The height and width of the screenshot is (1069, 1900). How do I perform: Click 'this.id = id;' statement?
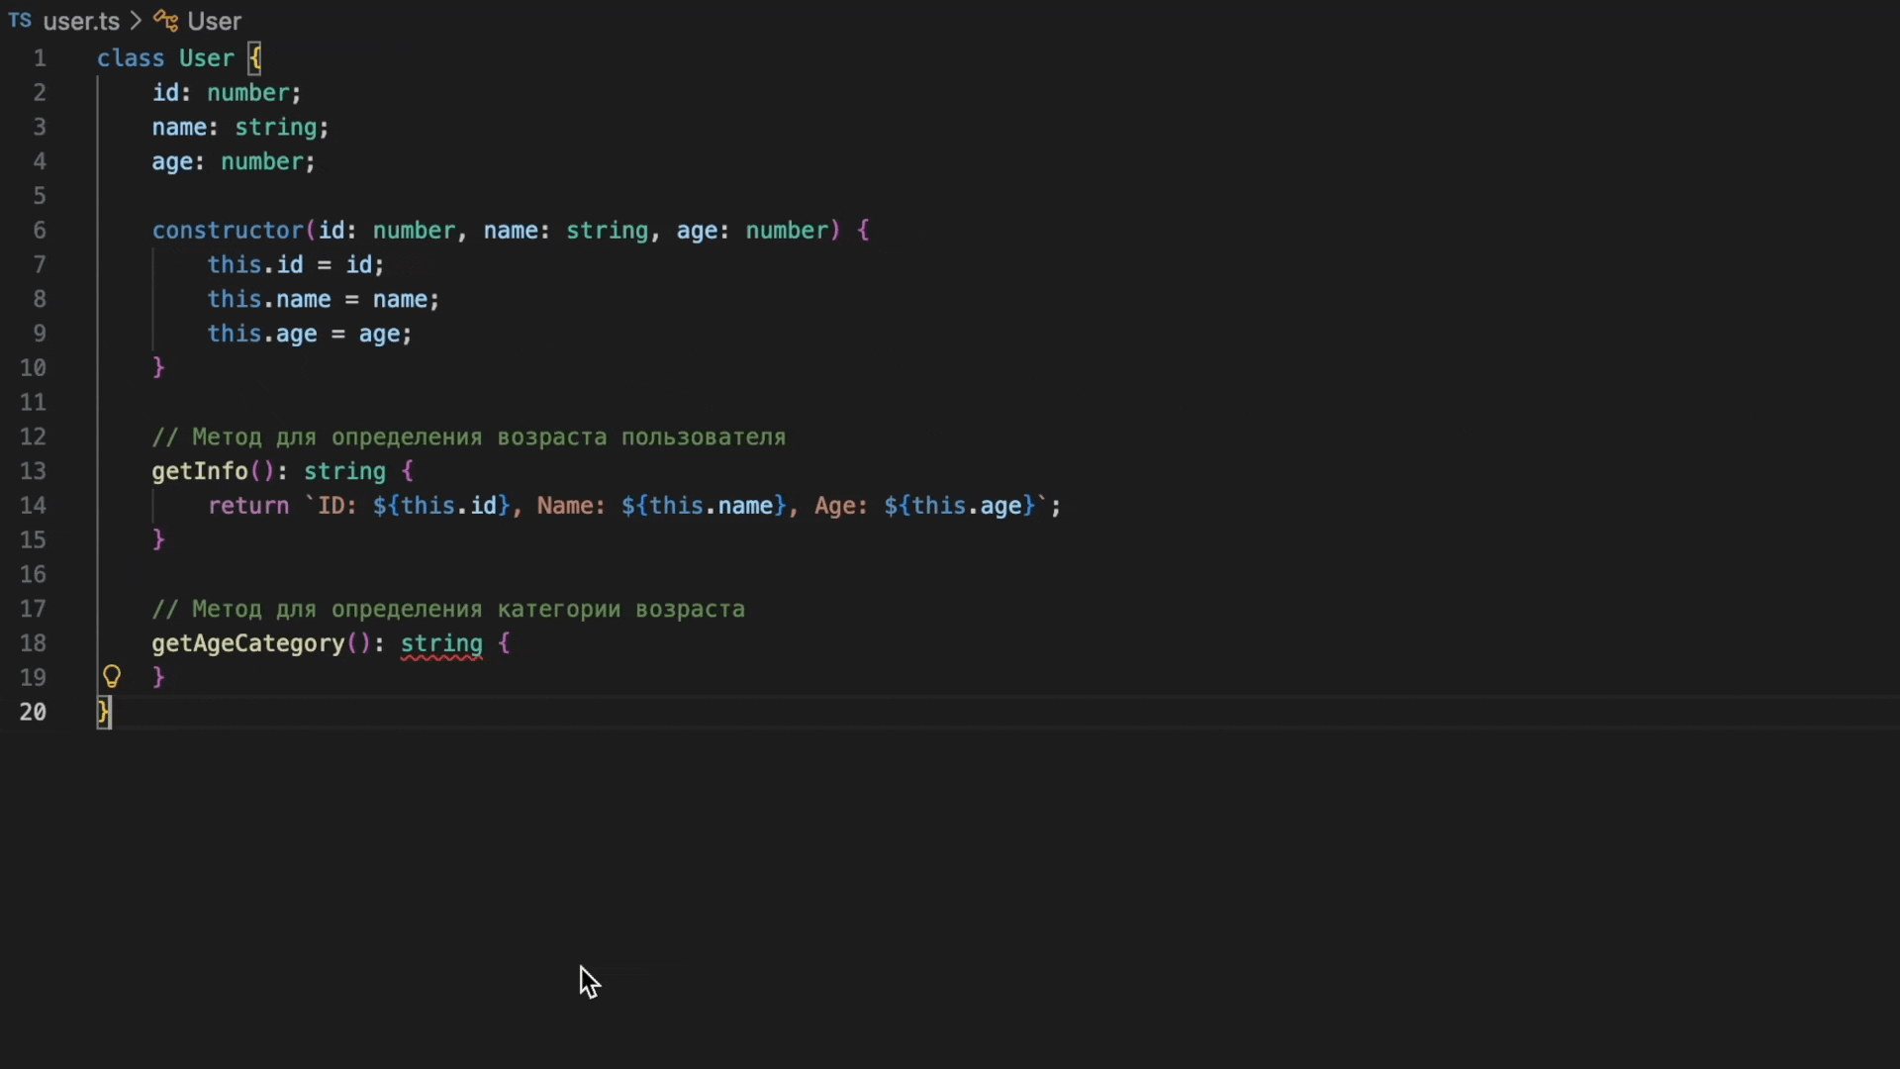tap(295, 265)
